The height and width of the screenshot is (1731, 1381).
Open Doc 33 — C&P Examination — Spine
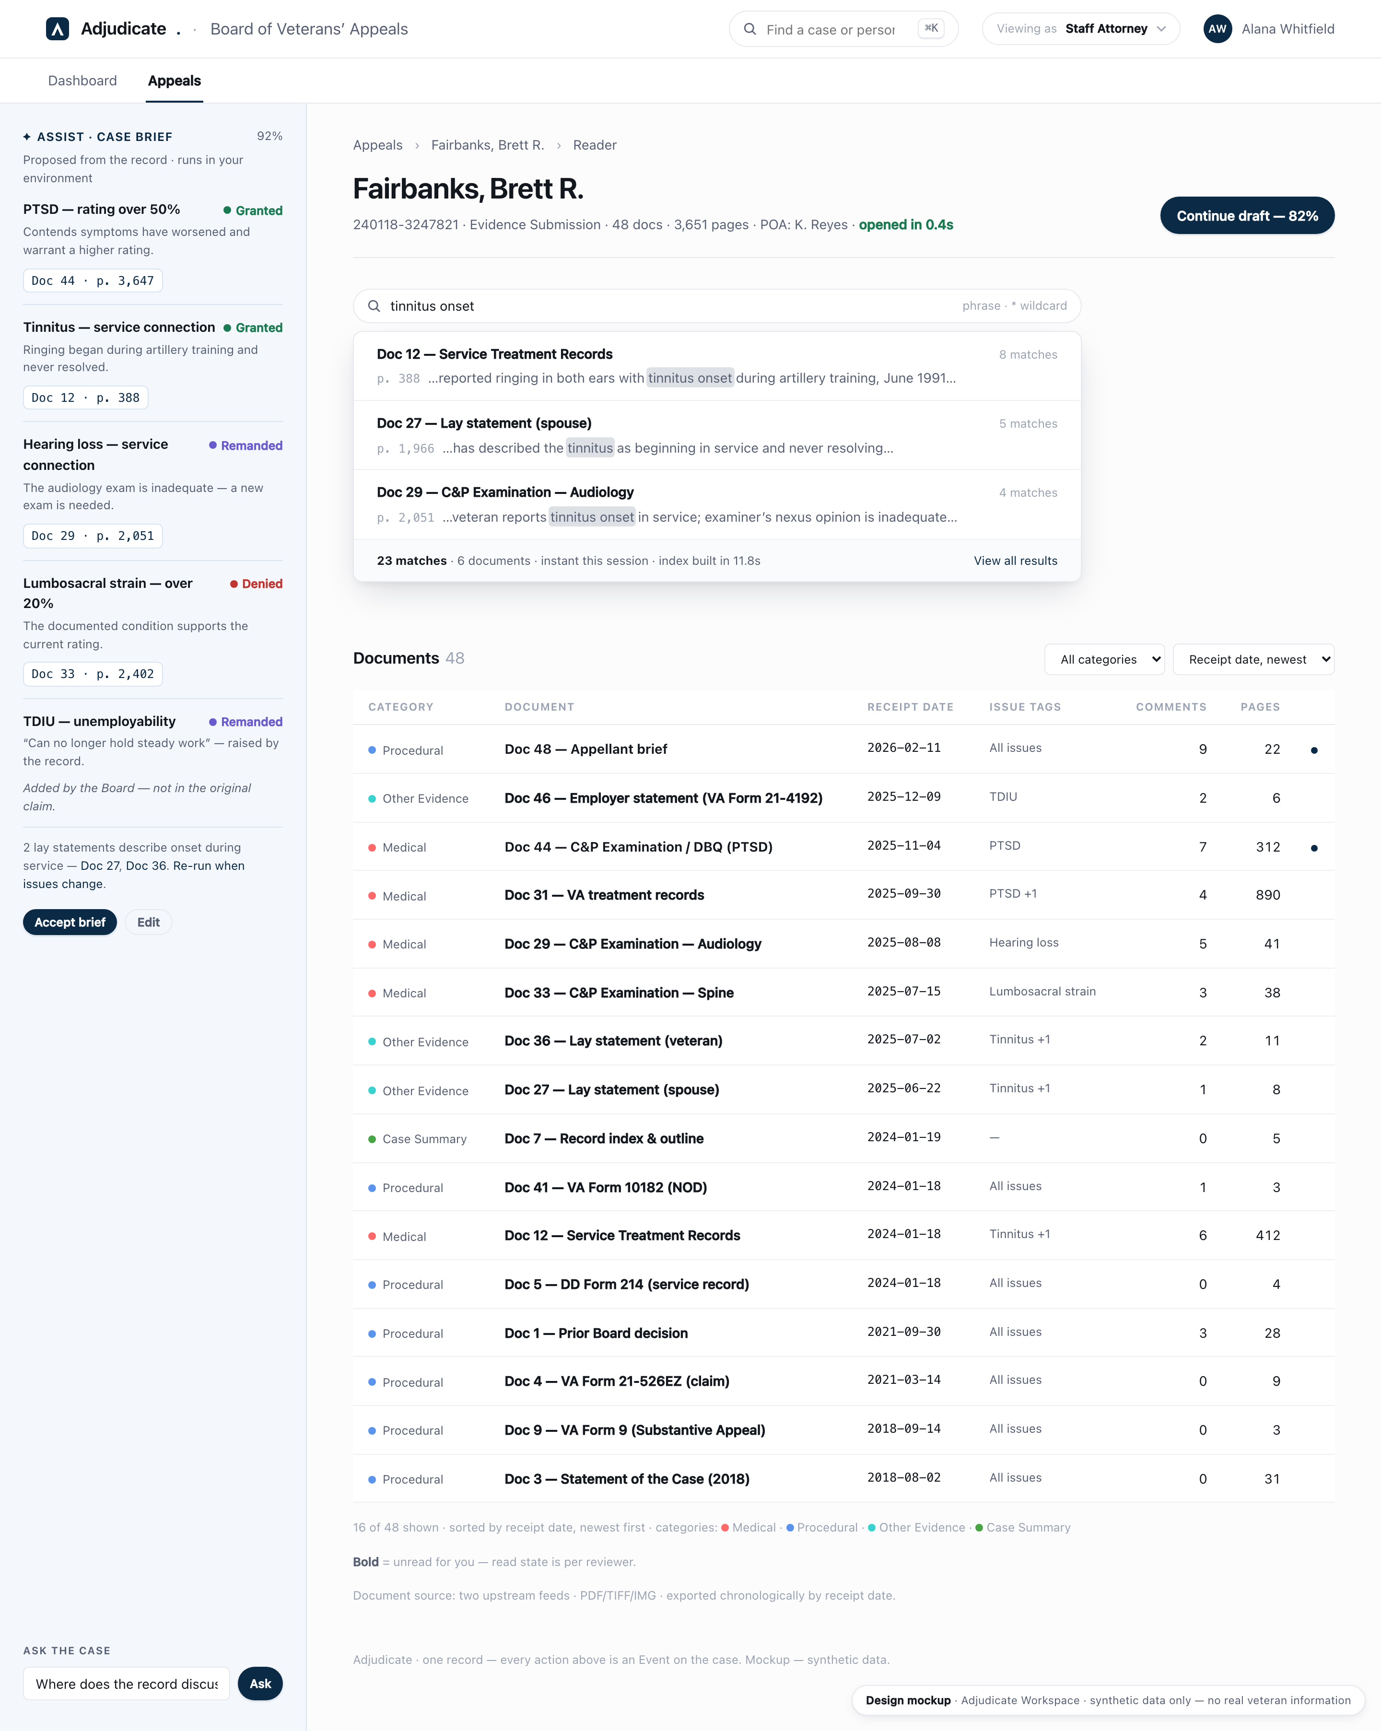click(619, 993)
